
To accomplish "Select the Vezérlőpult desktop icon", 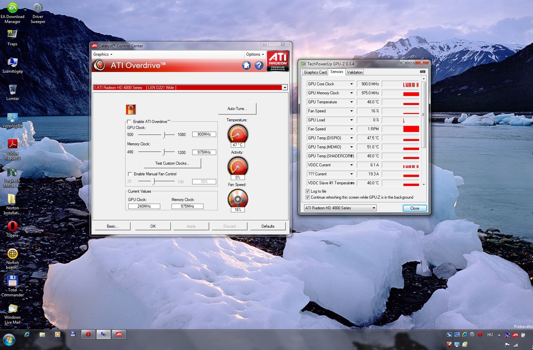I will click(x=13, y=120).
